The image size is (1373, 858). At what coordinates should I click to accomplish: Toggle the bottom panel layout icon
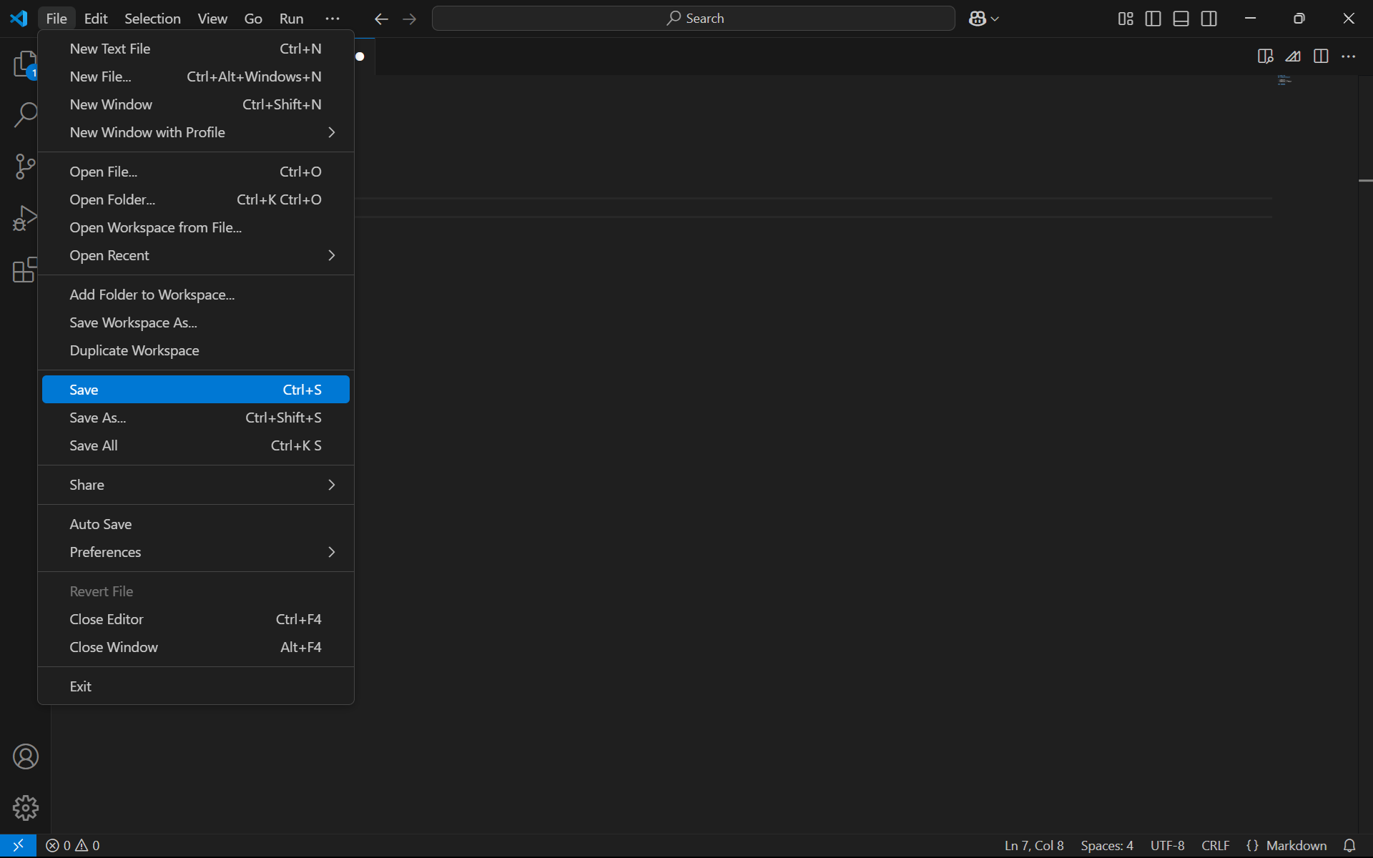(x=1181, y=19)
